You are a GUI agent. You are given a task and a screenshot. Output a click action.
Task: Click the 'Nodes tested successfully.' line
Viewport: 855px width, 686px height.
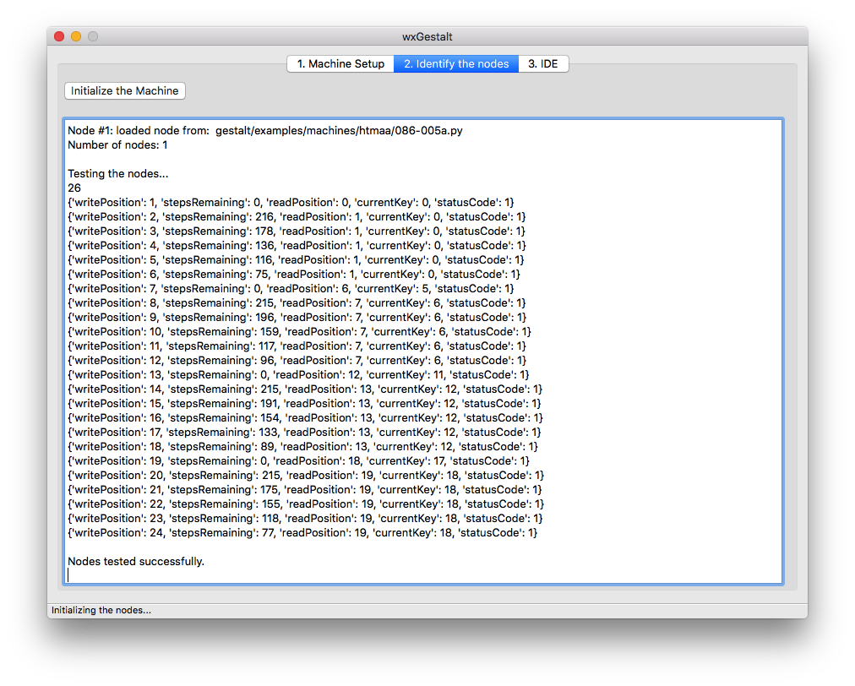pos(136,562)
